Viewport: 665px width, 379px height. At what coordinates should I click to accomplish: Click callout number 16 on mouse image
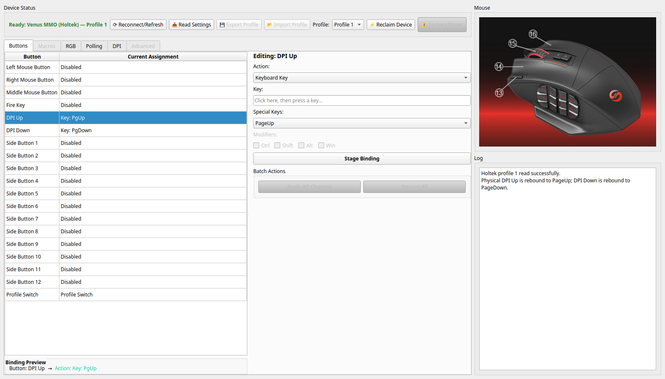(x=533, y=34)
